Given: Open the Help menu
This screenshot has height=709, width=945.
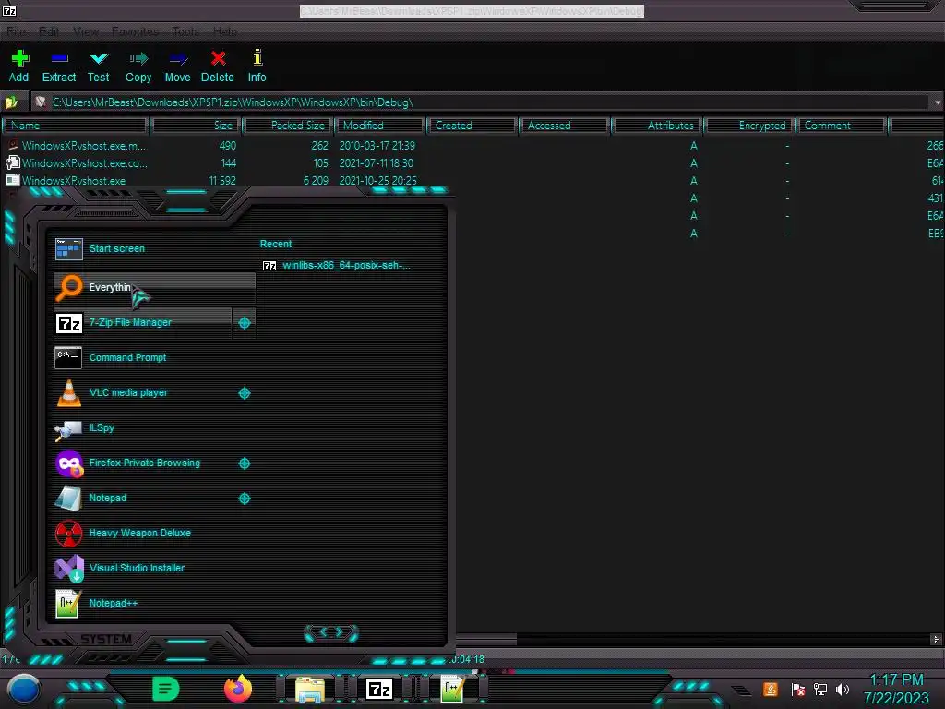Looking at the screenshot, I should coord(225,31).
